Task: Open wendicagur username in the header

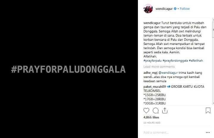Action: click(x=164, y=9)
